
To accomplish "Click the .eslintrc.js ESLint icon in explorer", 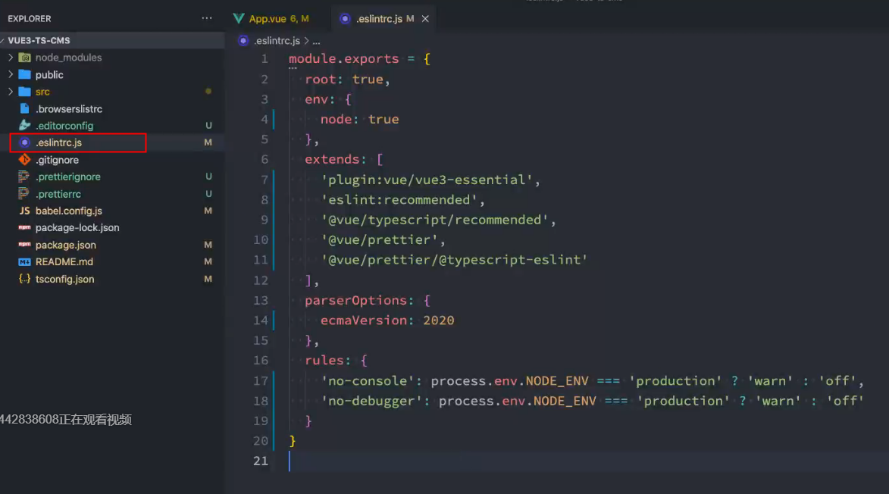I will click(x=24, y=142).
